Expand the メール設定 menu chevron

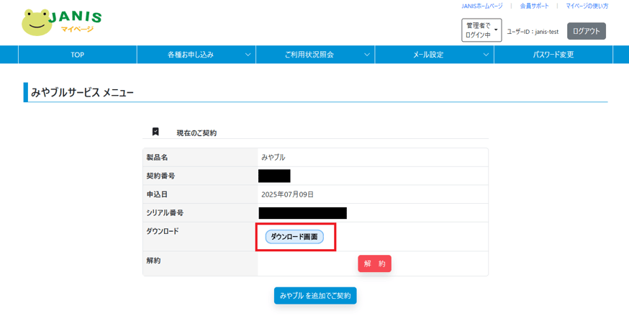click(487, 55)
